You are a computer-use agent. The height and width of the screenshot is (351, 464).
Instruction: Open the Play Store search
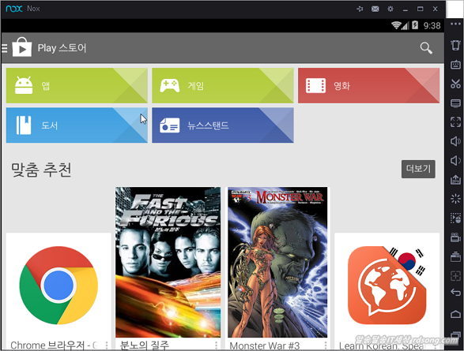(x=426, y=48)
